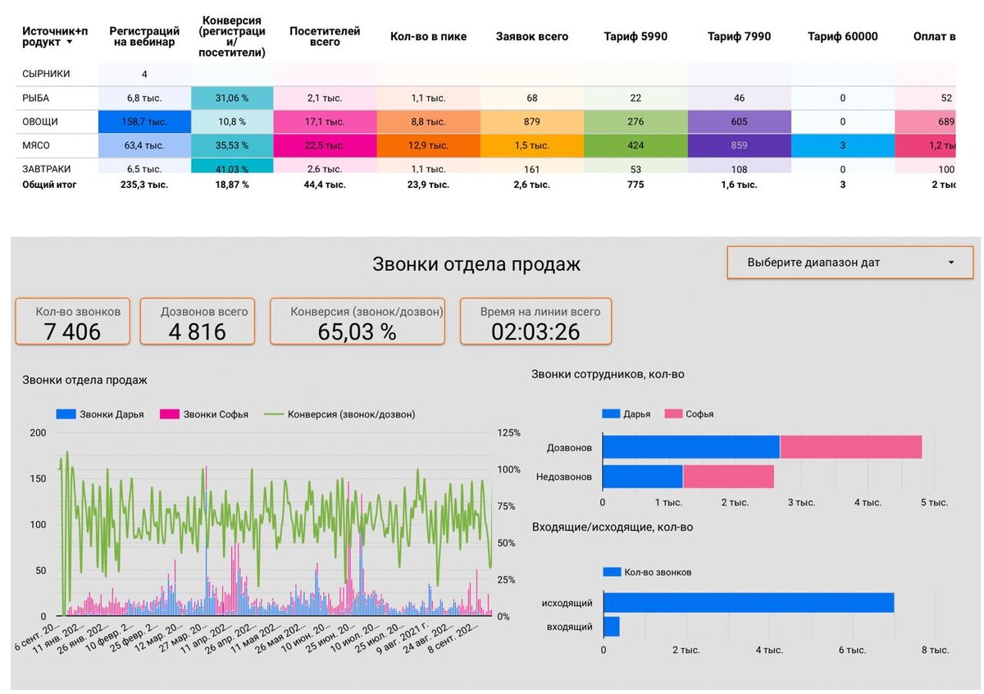Sort by Регистраций на вебинар column header
984x694 pixels.
(144, 36)
